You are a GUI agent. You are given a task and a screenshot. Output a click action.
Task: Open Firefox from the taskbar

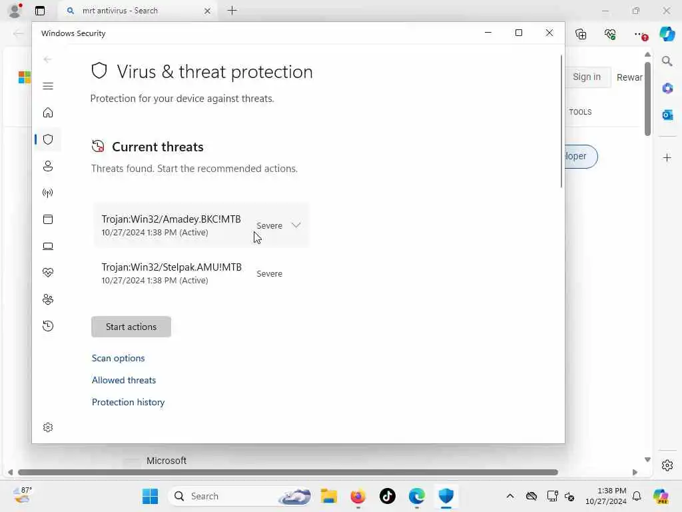pos(358,496)
